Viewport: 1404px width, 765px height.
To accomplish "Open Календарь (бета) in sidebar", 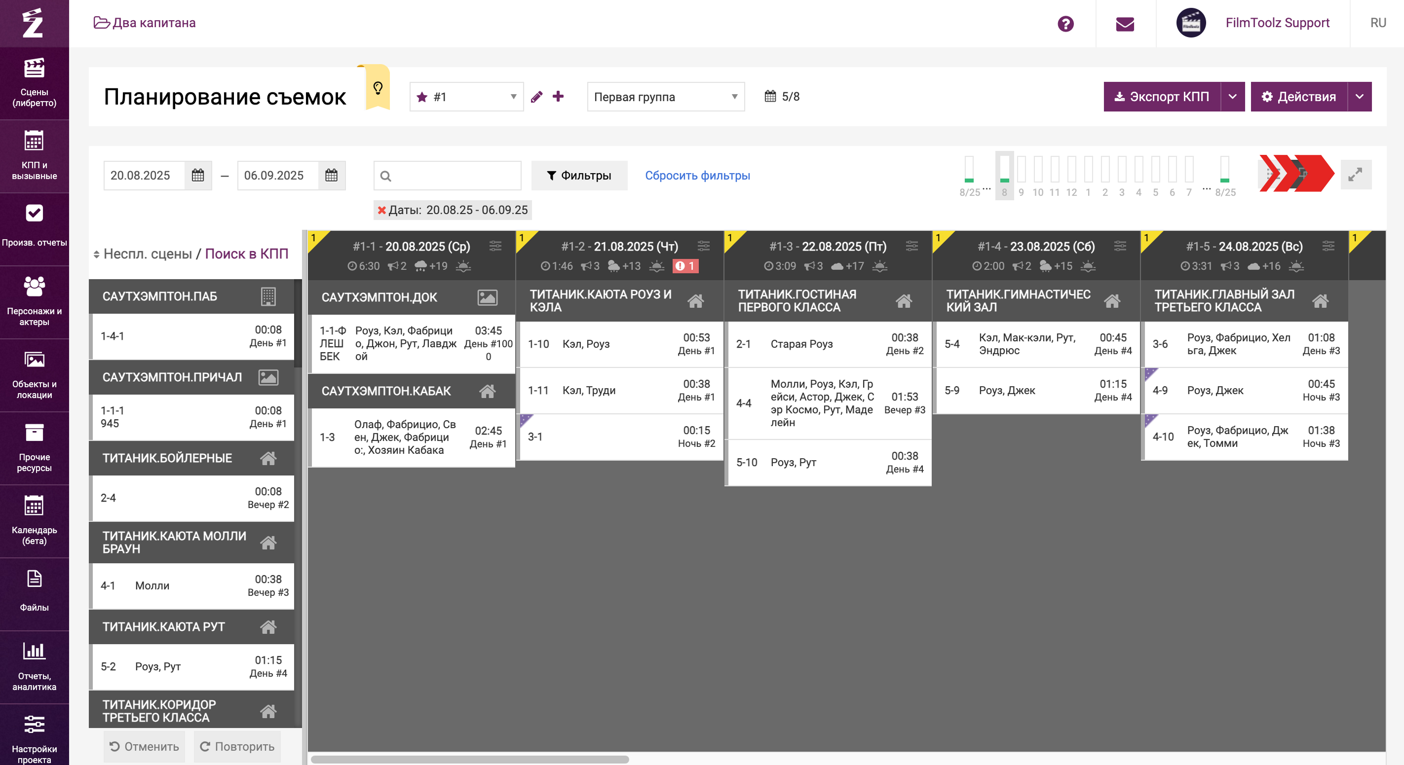I will coord(35,521).
